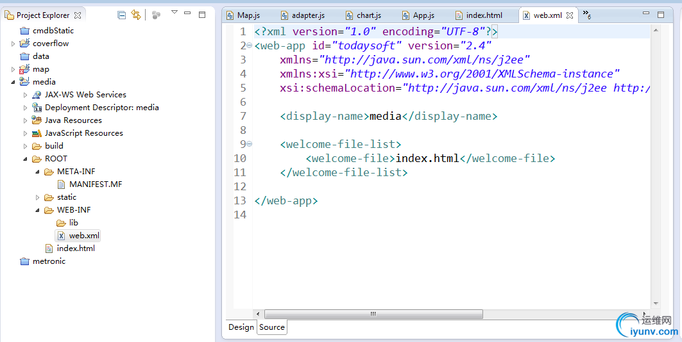Expand JavaScript Resources node
The height and width of the screenshot is (342, 682).
click(x=25, y=133)
